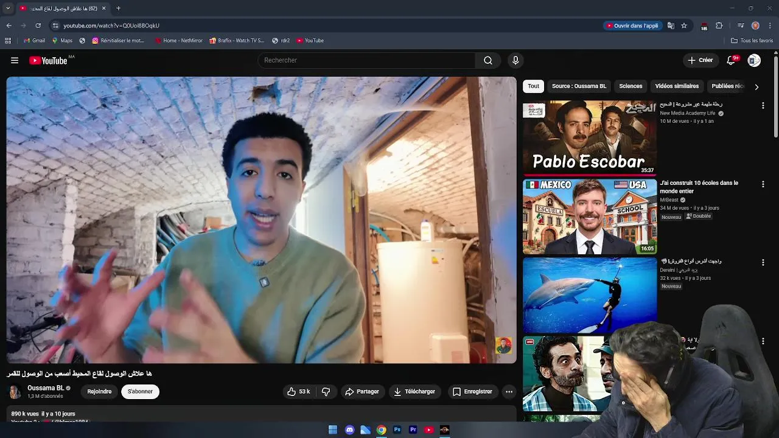Image resolution: width=779 pixels, height=438 pixels.
Task: Open title "J'ai construit 10 écoles"
Action: [699, 187]
